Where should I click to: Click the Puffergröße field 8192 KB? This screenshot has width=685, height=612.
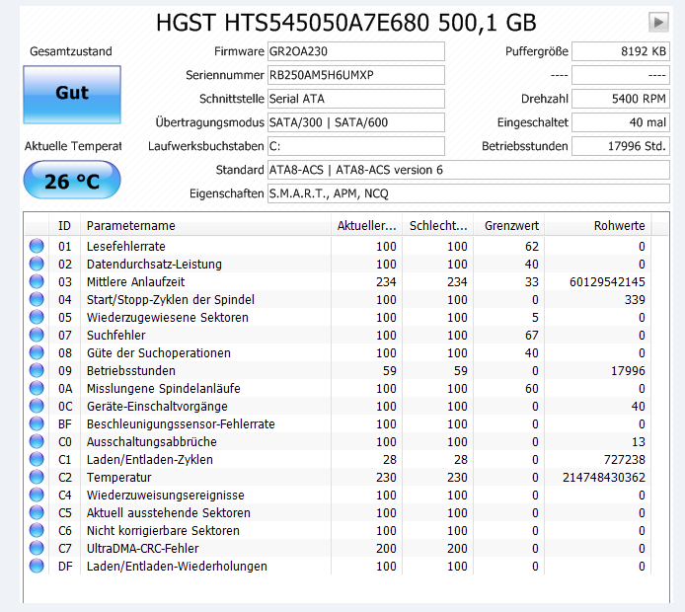(x=621, y=51)
